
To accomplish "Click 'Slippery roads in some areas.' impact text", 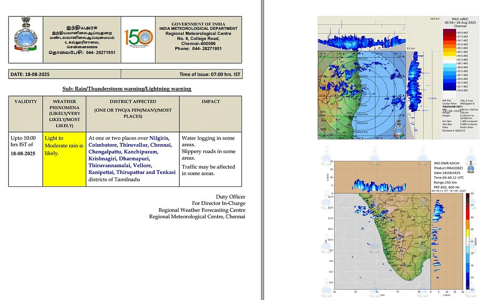I will [209, 155].
